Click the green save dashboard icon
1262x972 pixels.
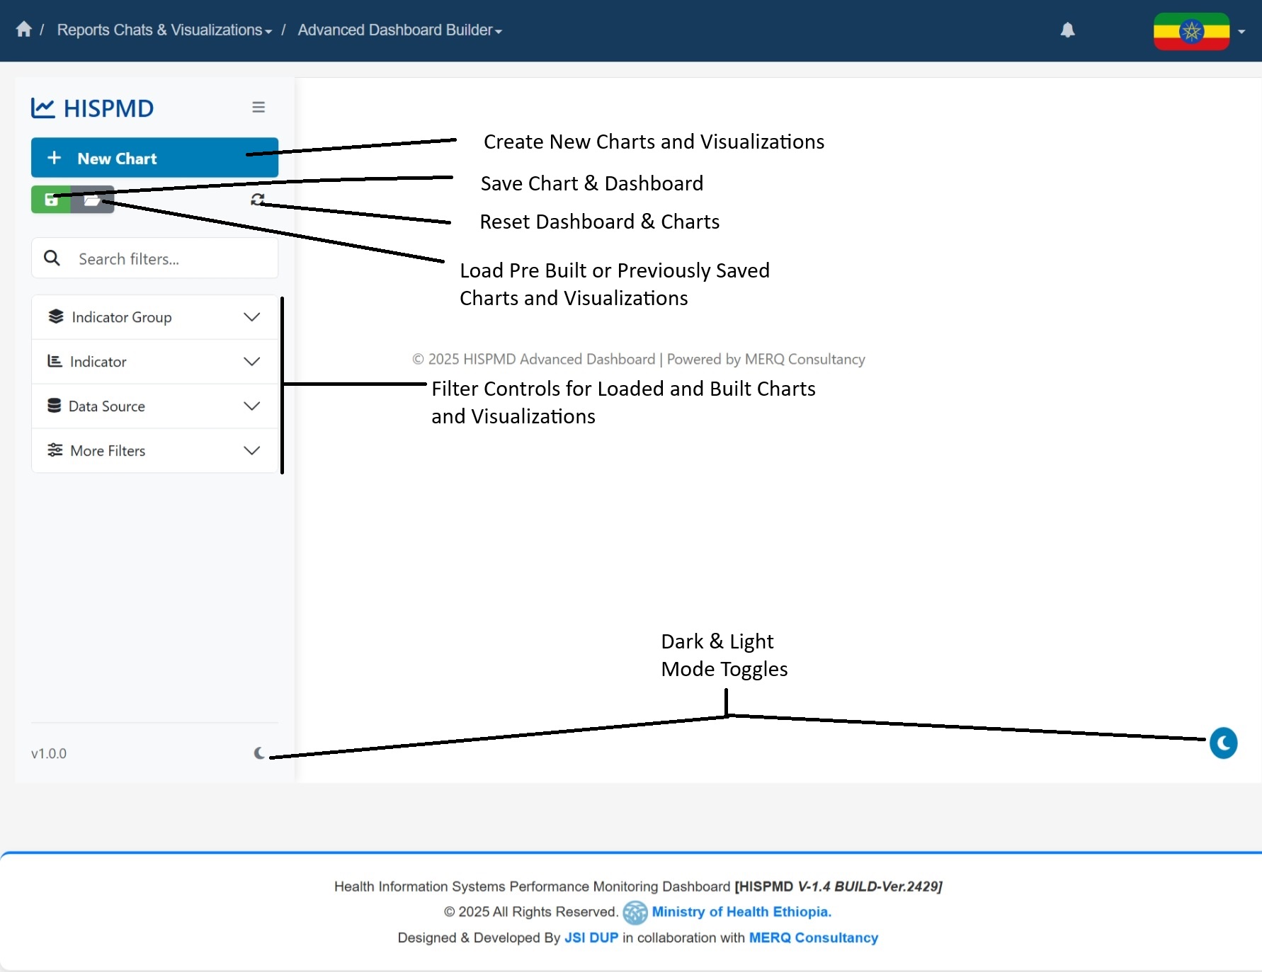coord(51,200)
